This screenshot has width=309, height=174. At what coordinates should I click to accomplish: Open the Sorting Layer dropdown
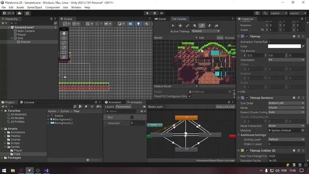coord(286,139)
